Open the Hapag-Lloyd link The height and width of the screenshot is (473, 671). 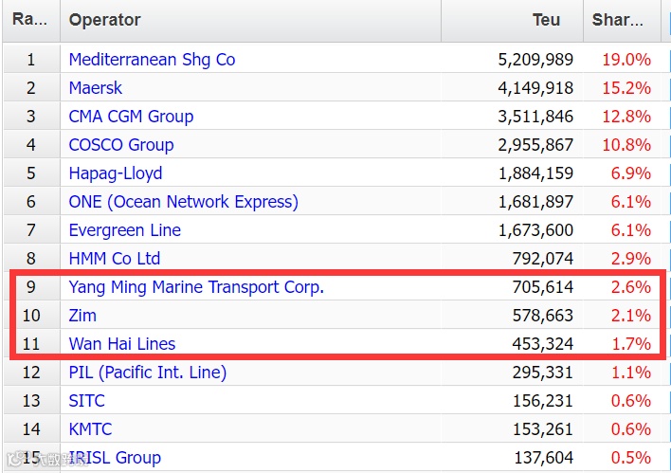(x=116, y=173)
